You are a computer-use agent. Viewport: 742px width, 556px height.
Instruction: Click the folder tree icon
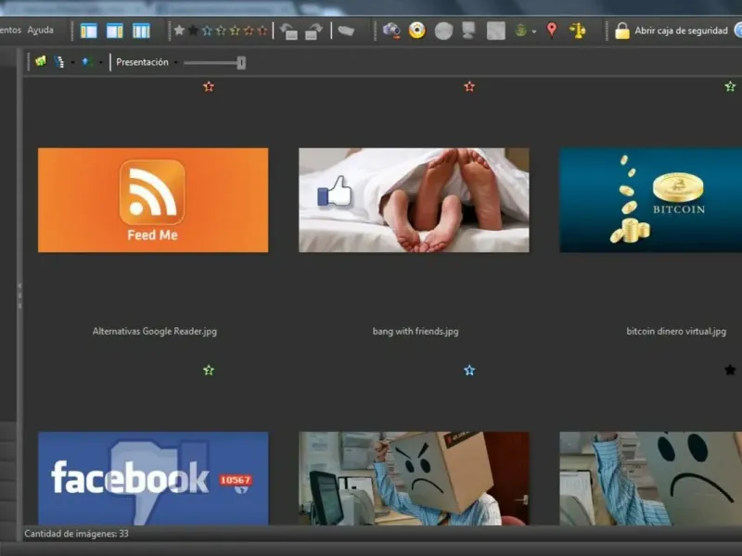(59, 62)
